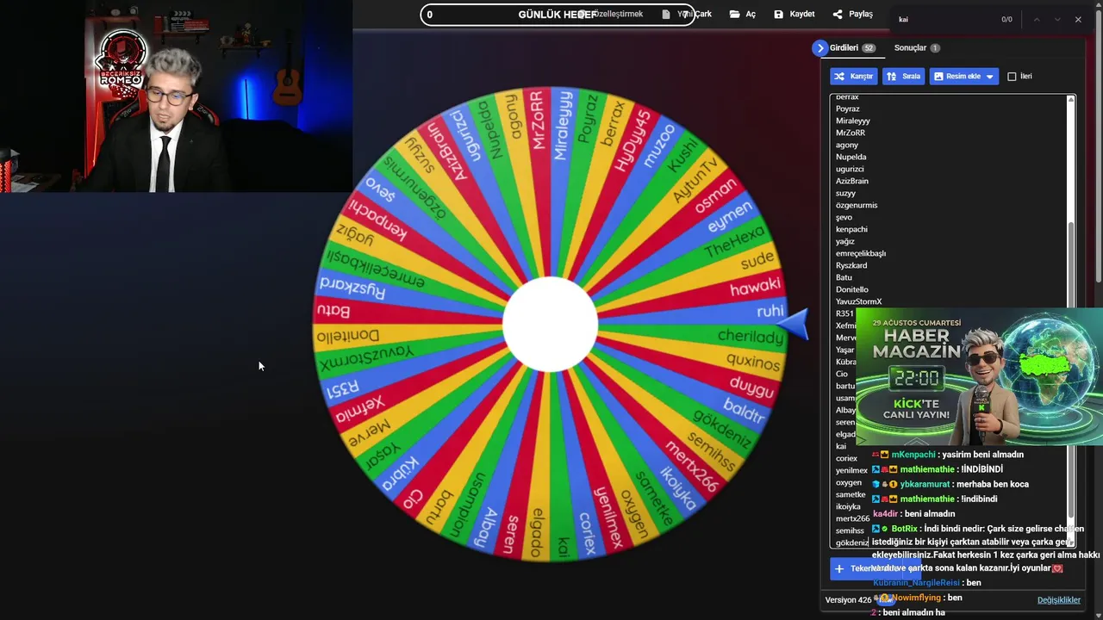Select suzyy in the entries list
The image size is (1103, 620).
846,193
